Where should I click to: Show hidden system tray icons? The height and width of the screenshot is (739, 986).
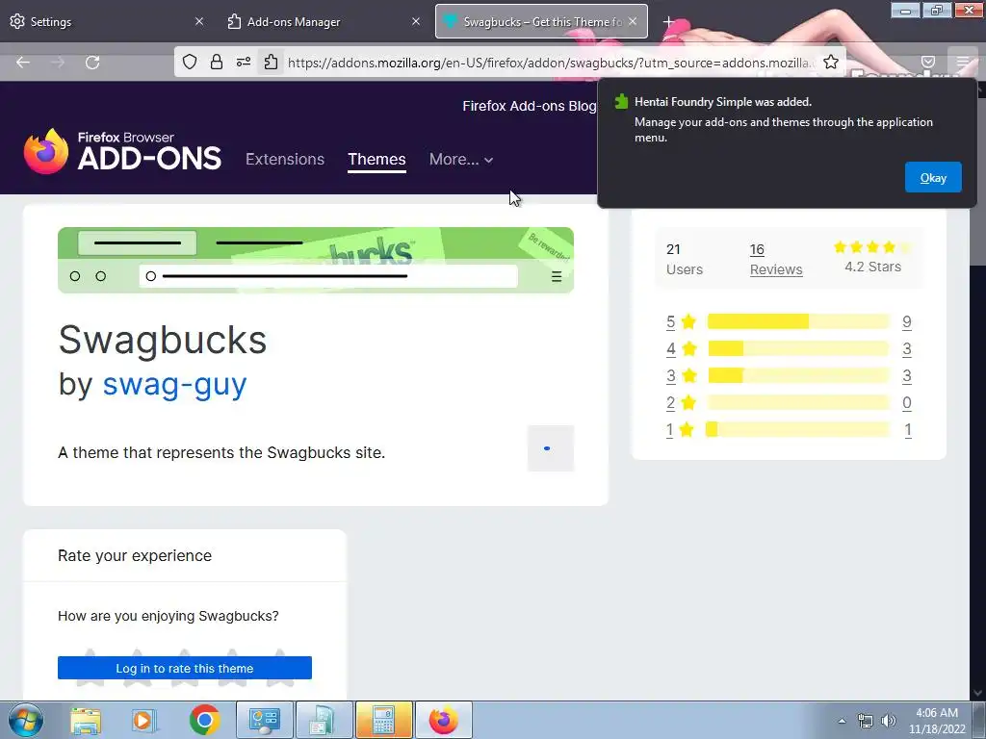[x=842, y=721]
